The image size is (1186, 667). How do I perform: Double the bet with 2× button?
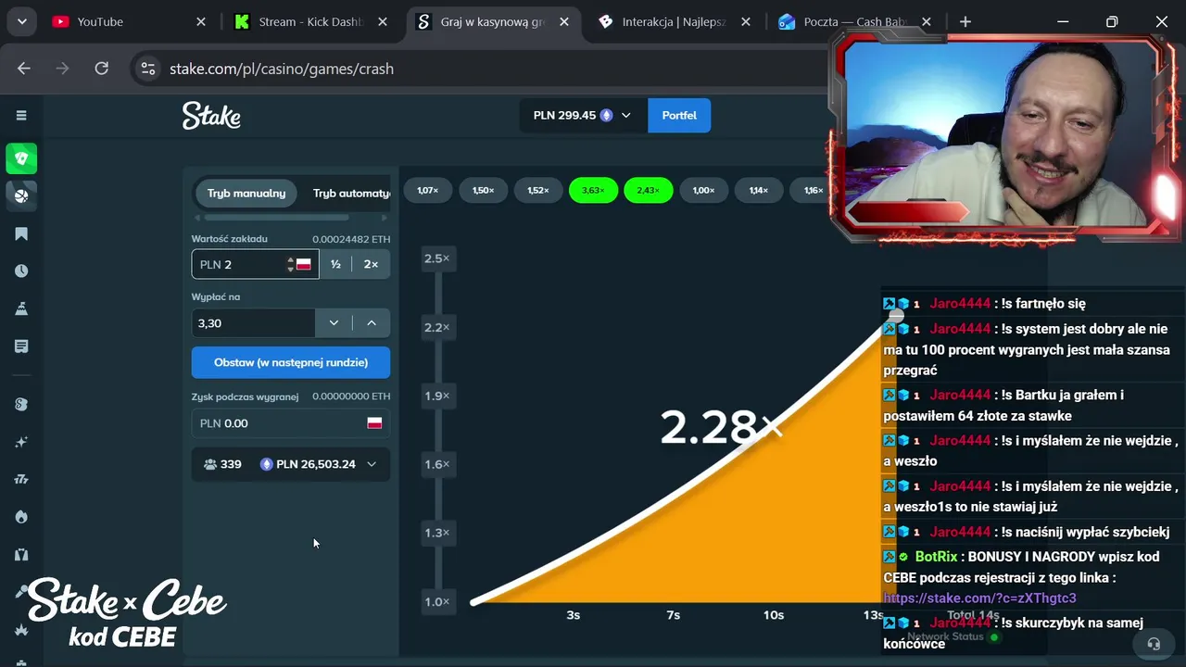click(x=371, y=264)
